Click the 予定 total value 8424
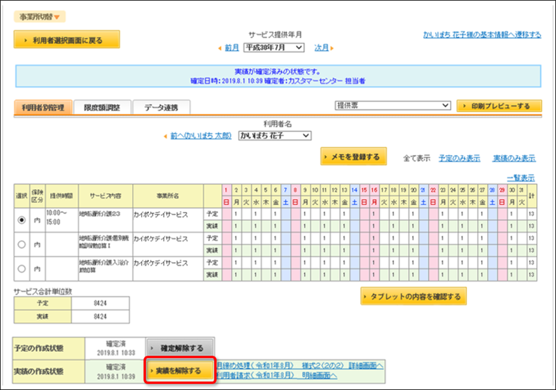Screen dimensions: 556x390 click(x=100, y=303)
